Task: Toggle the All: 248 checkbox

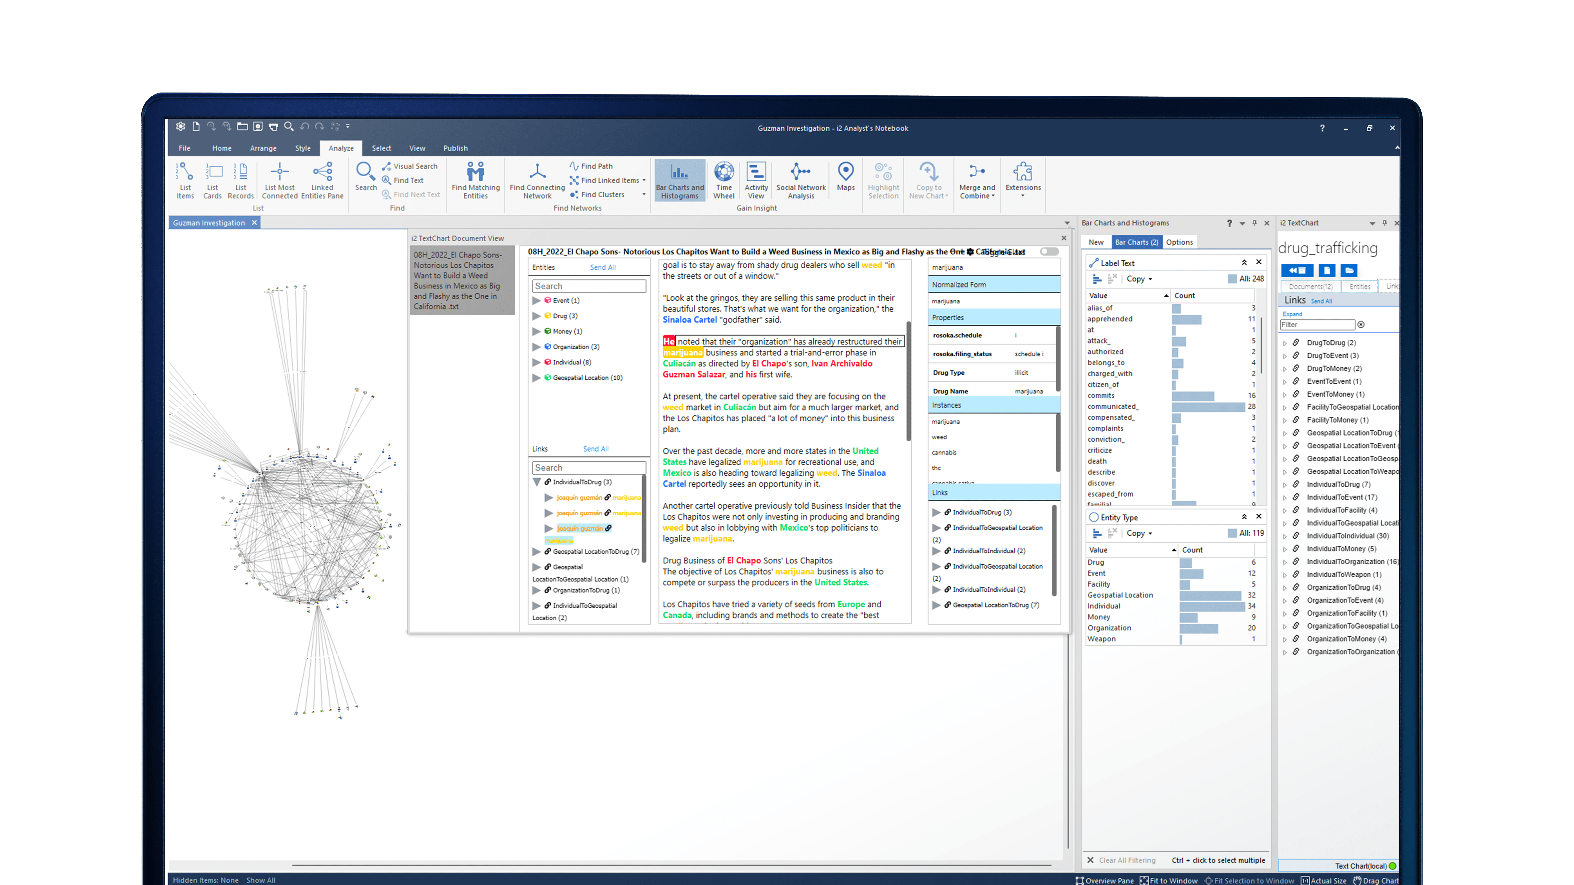Action: point(1232,279)
